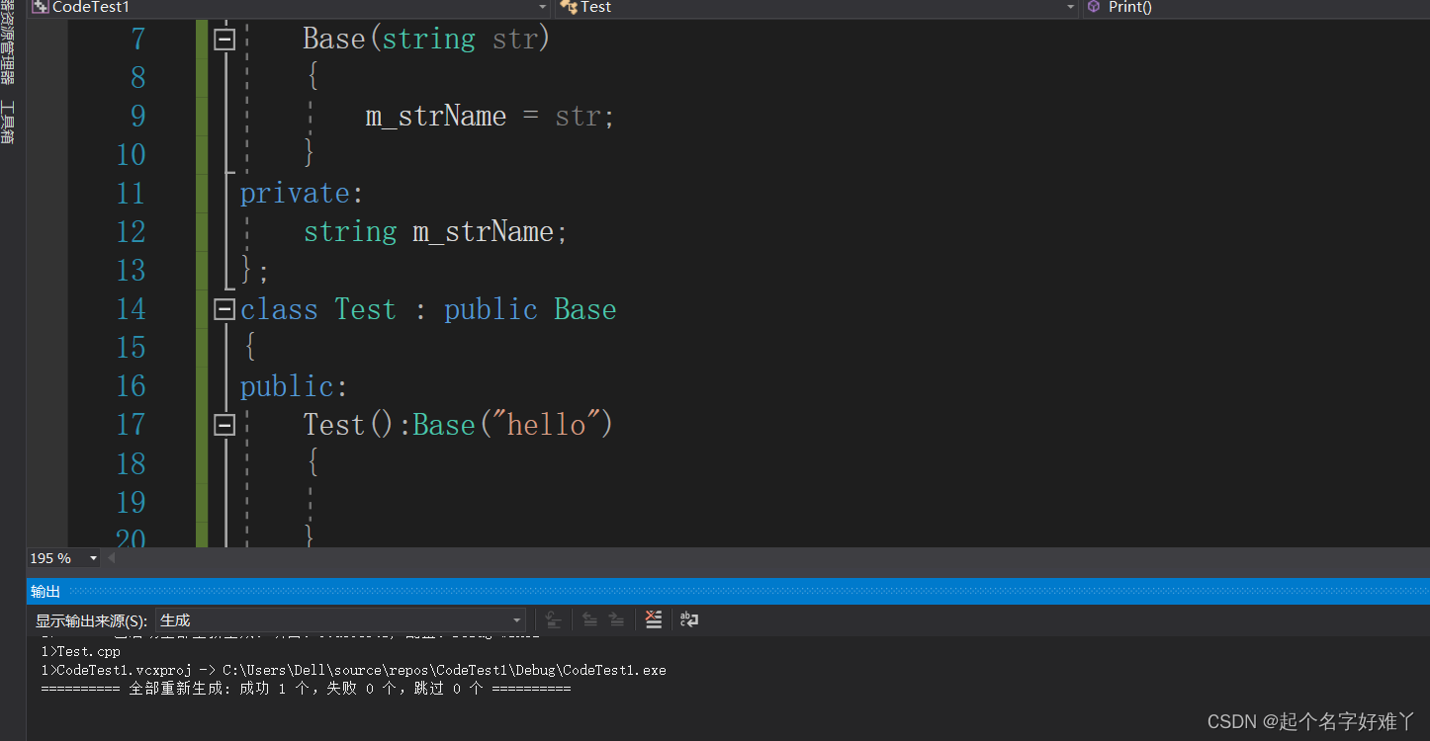Click the "hello" string literal on line 17

pos(547,425)
